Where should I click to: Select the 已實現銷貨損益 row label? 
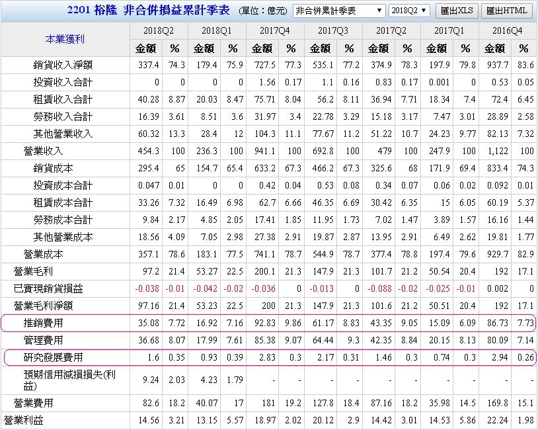48,288
